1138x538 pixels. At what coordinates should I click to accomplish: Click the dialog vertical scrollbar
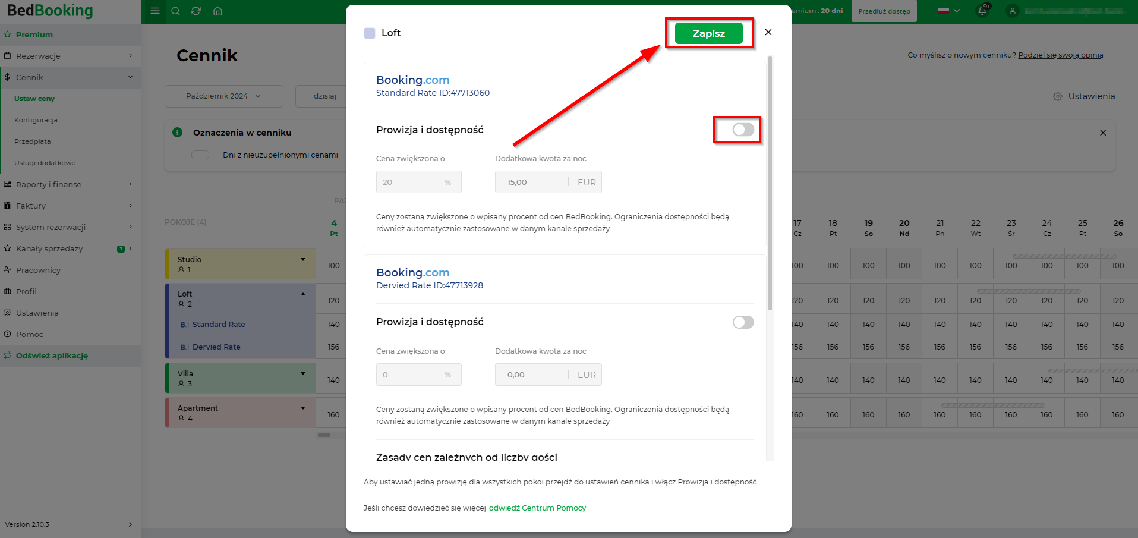(770, 183)
